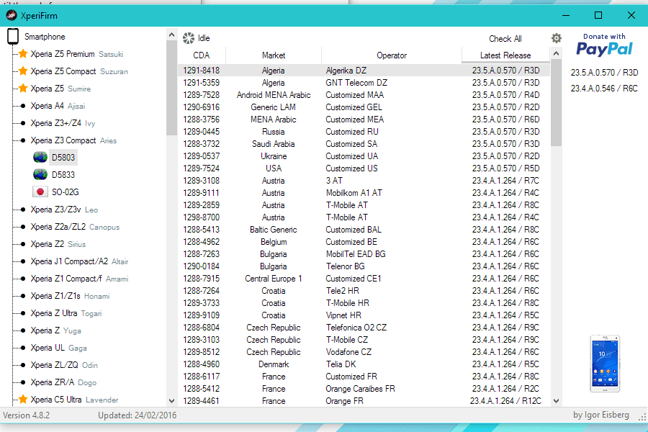The image size is (648, 432).
Task: Open settings via the gear icon
Action: tap(557, 38)
